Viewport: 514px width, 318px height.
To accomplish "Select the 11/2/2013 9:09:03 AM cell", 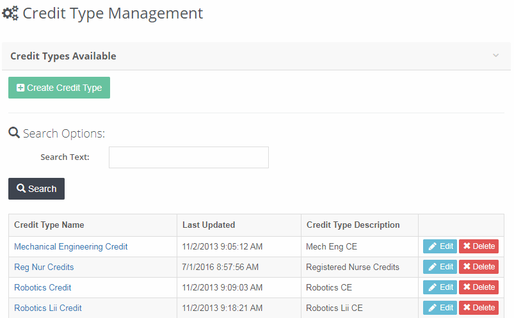I will pyautogui.click(x=239, y=287).
